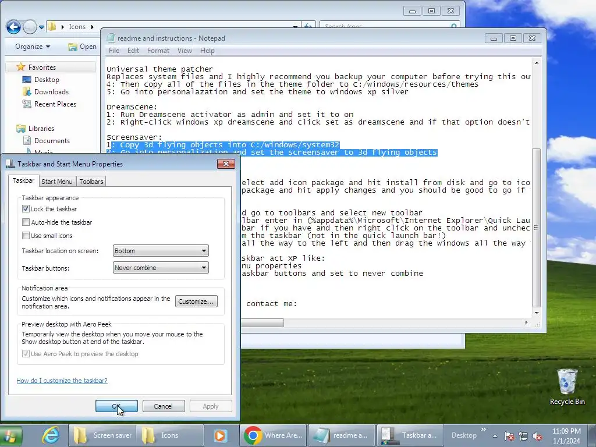Select Taskbar properties taskbar button
This screenshot has width=596, height=447.
pyautogui.click(x=409, y=435)
